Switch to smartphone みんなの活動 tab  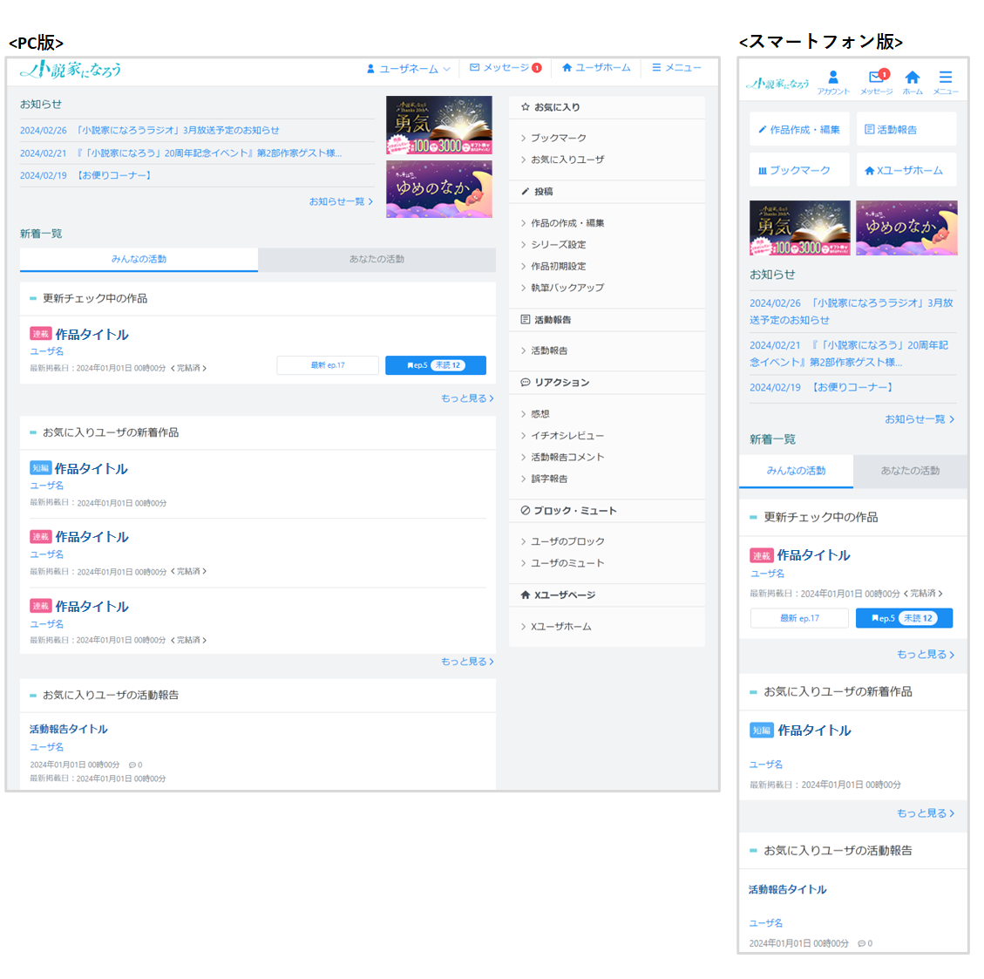point(796,471)
